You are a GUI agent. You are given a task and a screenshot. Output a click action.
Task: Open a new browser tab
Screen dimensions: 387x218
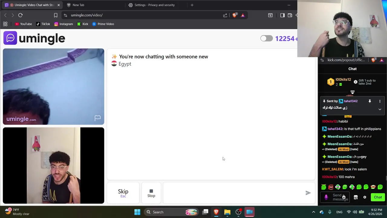point(192,5)
